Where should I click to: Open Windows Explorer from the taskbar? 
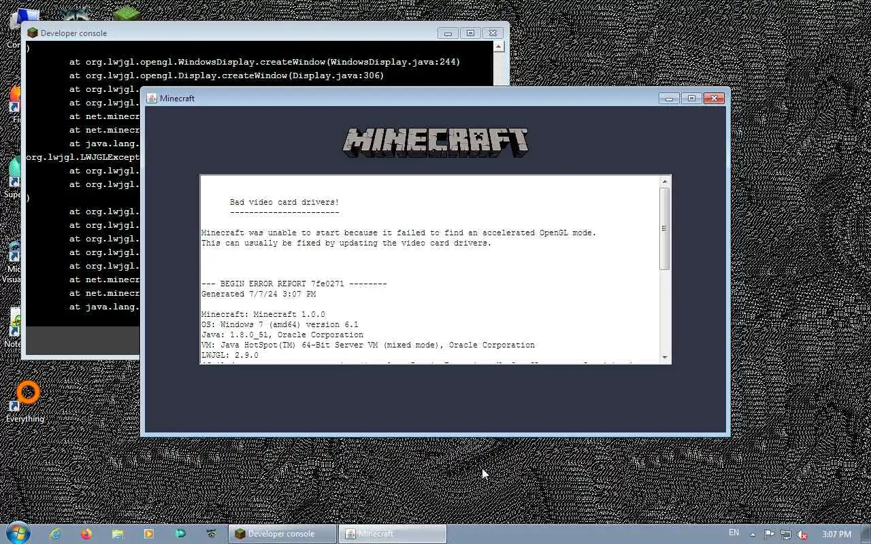(118, 534)
